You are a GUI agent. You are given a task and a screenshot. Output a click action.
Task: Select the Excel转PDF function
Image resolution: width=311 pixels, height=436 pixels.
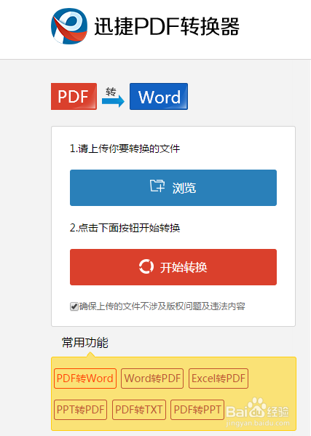pyautogui.click(x=219, y=378)
